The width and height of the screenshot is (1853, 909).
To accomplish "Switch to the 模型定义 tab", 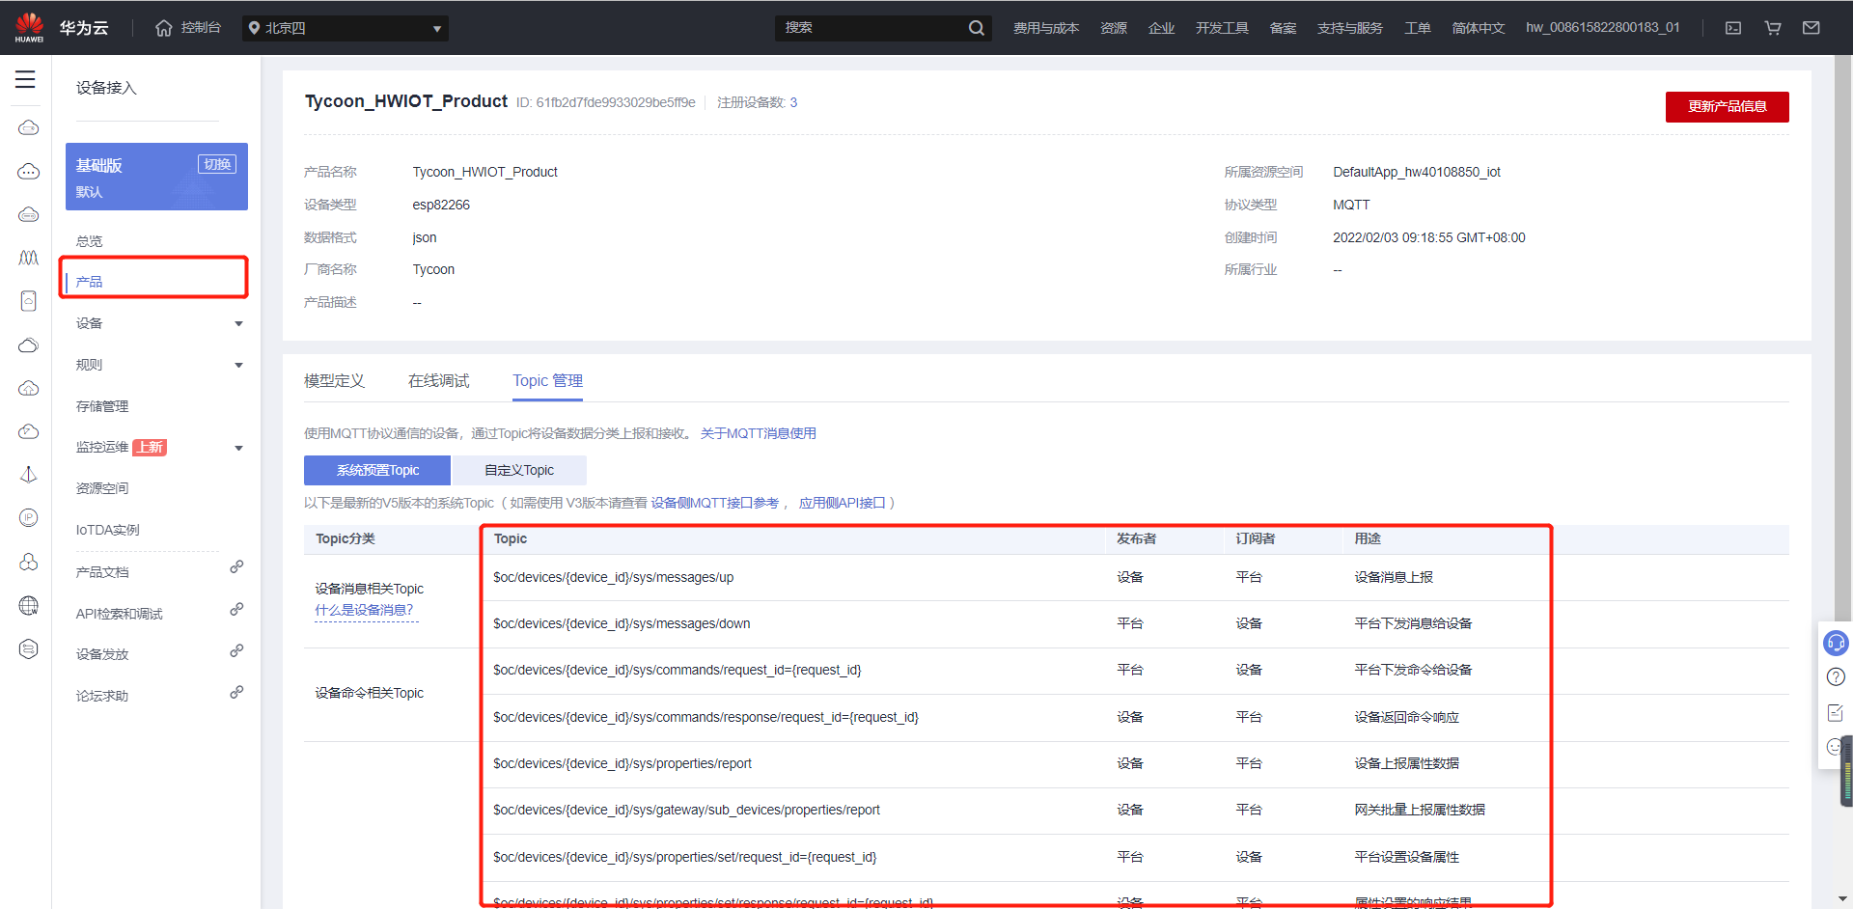I will click(x=334, y=381).
